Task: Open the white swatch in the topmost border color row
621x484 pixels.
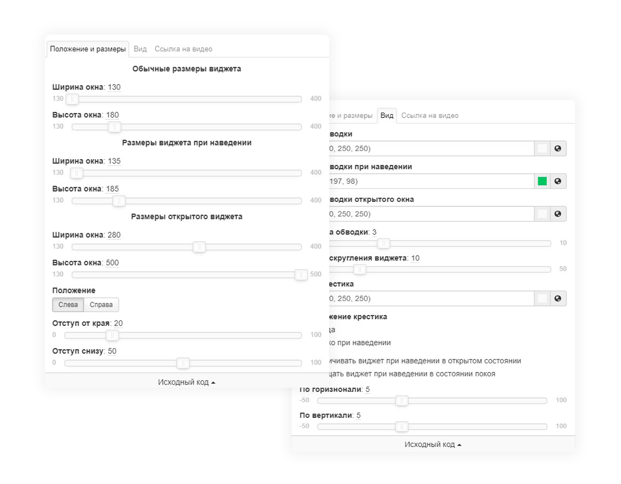Action: pyautogui.click(x=542, y=149)
